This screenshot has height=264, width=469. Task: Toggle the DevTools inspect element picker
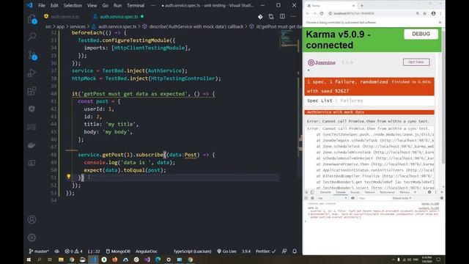tap(306, 192)
